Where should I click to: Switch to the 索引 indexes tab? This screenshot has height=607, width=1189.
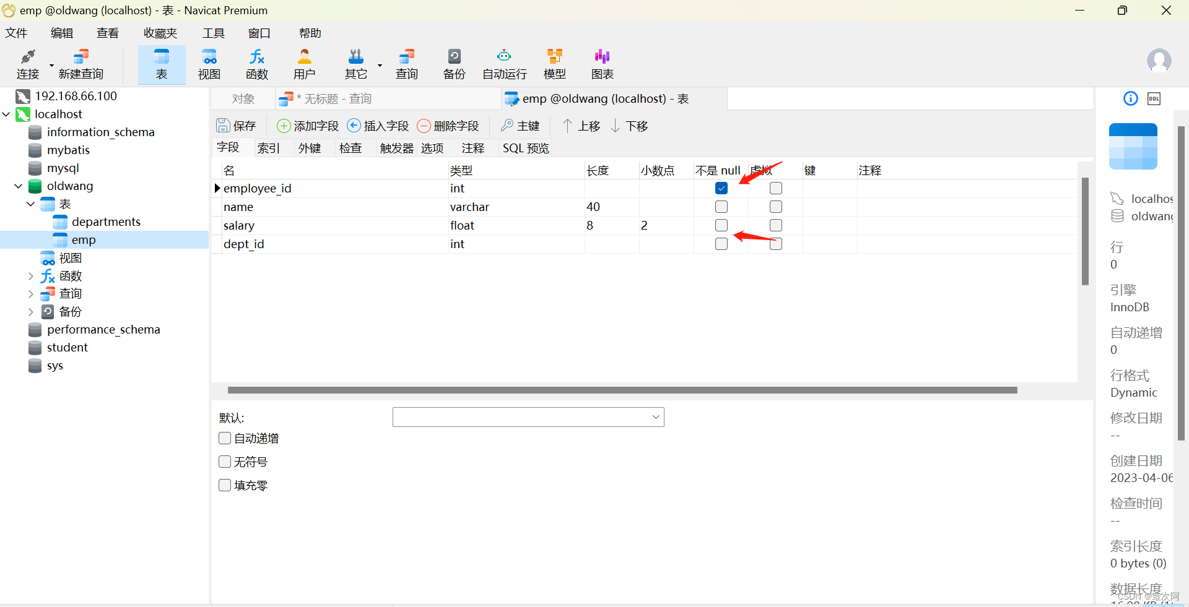269,148
